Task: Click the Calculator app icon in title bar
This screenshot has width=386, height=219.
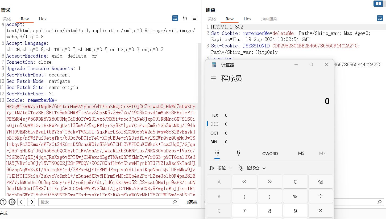Action: [214, 65]
